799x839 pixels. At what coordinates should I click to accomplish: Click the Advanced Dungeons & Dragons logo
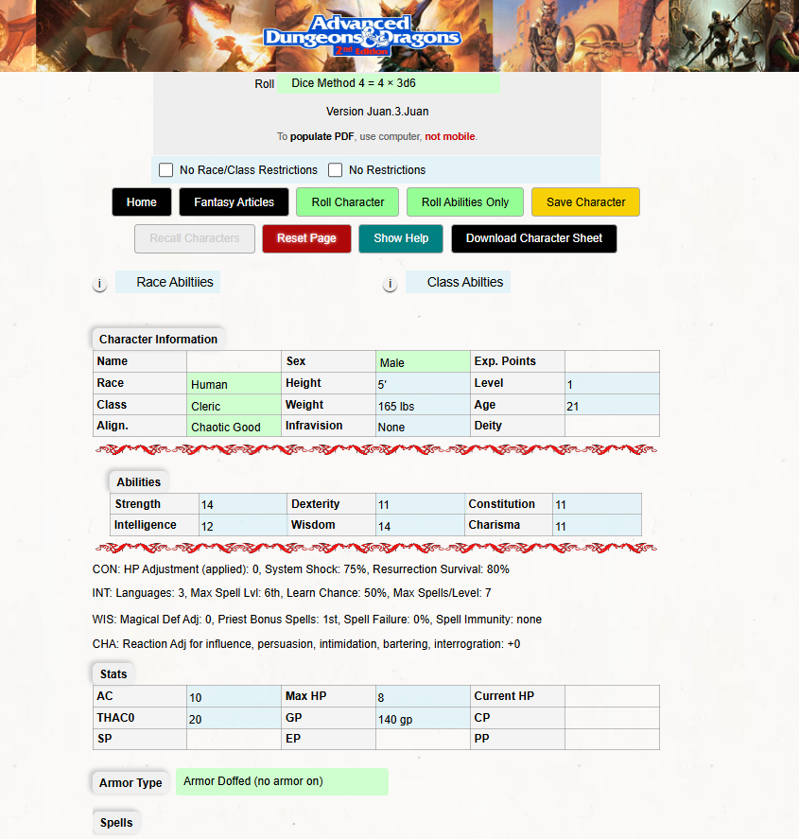(362, 35)
